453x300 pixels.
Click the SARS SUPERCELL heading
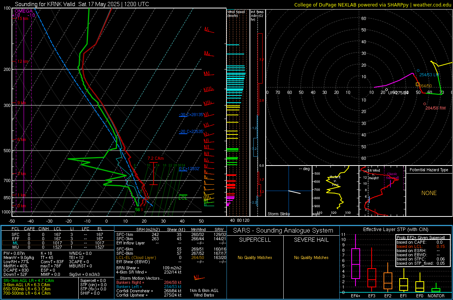tap(255, 240)
